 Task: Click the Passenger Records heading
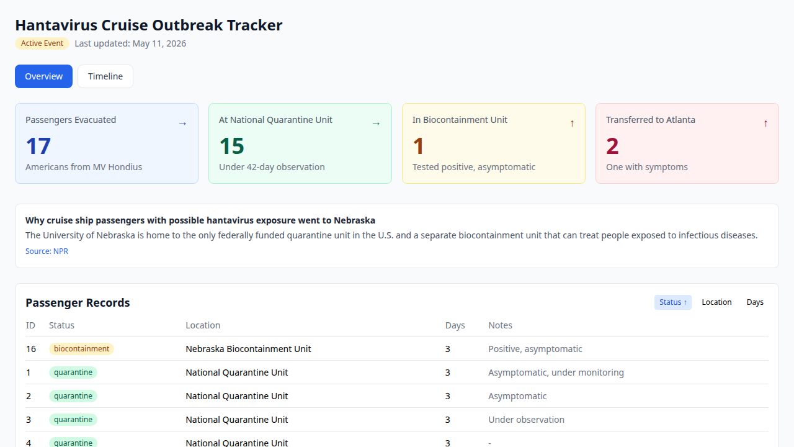78,303
